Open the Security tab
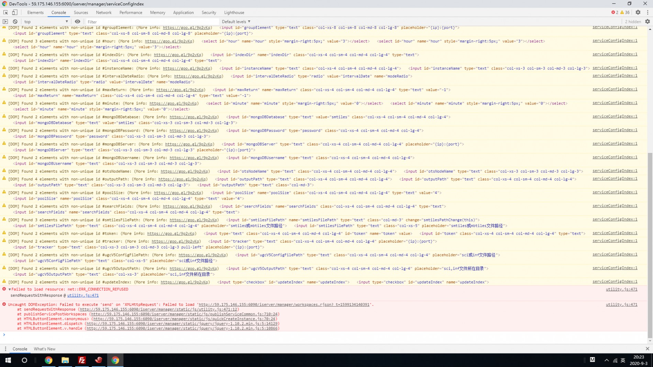The image size is (653, 367). (209, 12)
